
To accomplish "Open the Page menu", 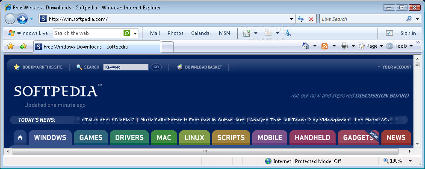I will 371,46.
